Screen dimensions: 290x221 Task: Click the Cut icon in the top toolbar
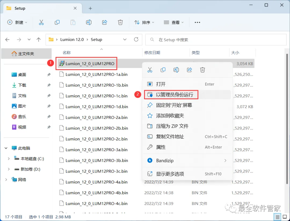coord(41,22)
